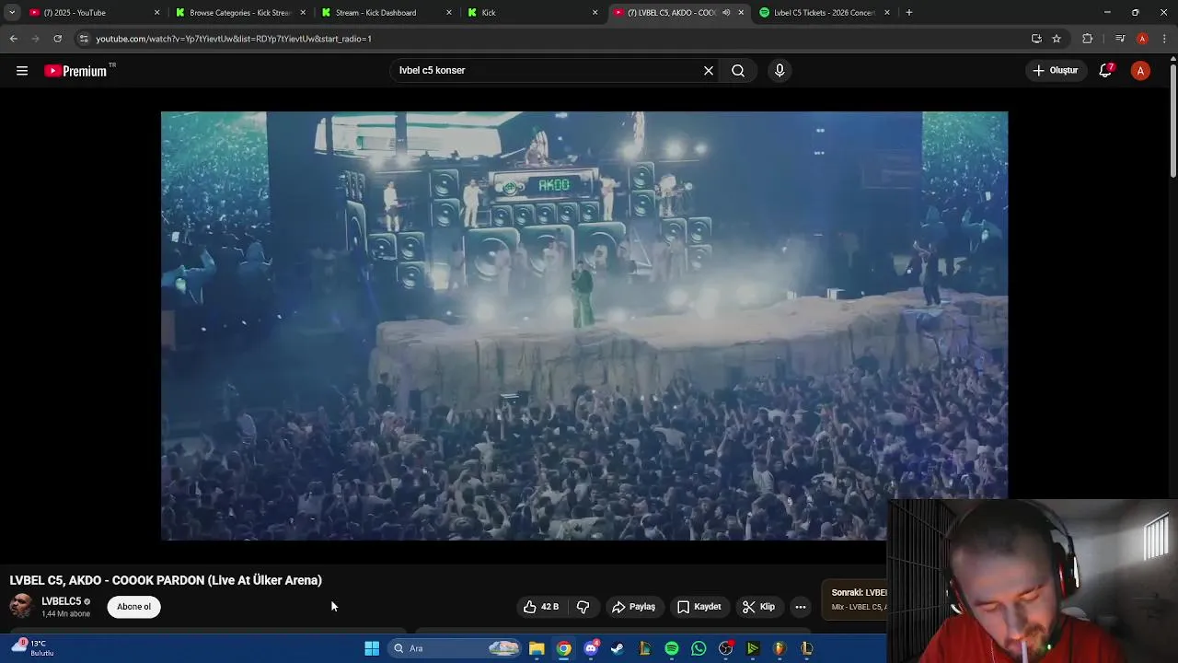Open WhatsApp from taskbar

click(699, 648)
